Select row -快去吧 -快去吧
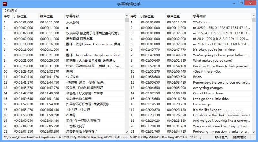Screen dimensions: 258x142 (64, 110)
